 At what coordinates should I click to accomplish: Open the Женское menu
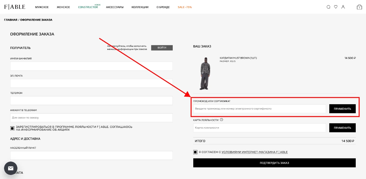coord(63,7)
